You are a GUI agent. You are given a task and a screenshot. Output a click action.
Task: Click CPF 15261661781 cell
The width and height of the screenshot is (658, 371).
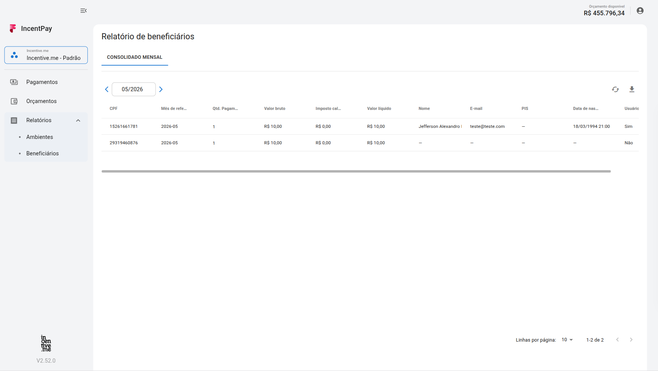pos(124,126)
